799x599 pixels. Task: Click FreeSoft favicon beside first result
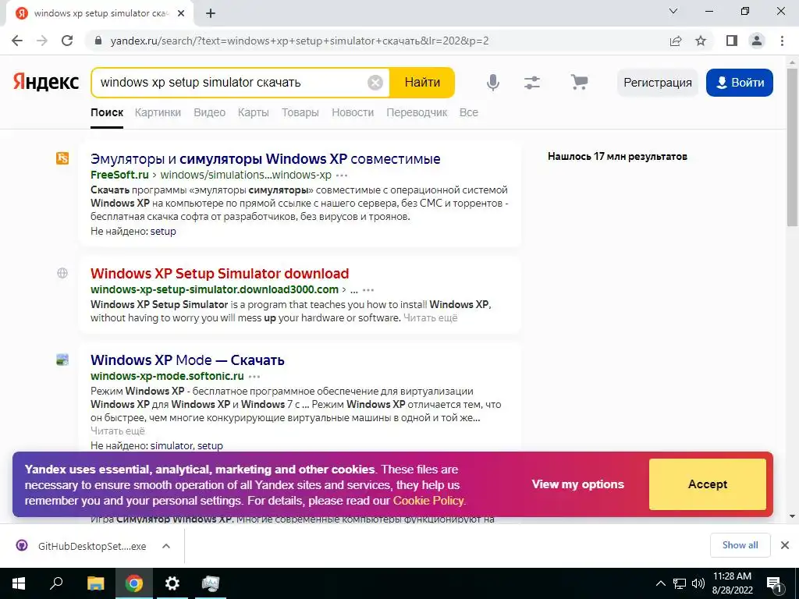62,158
